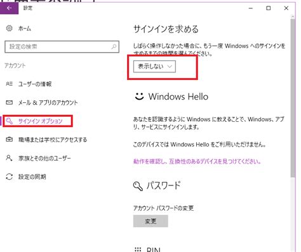Open 職場または学校にアクセスする page
Image resolution: width=301 pixels, height=252 pixels.
click(x=53, y=140)
